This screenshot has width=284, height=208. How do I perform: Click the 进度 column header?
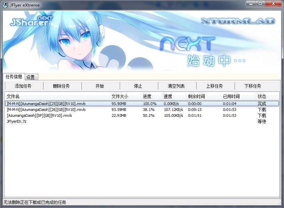point(151,96)
